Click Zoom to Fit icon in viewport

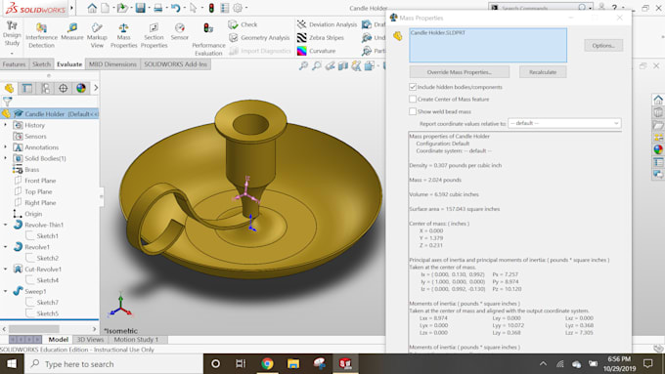coord(303,65)
